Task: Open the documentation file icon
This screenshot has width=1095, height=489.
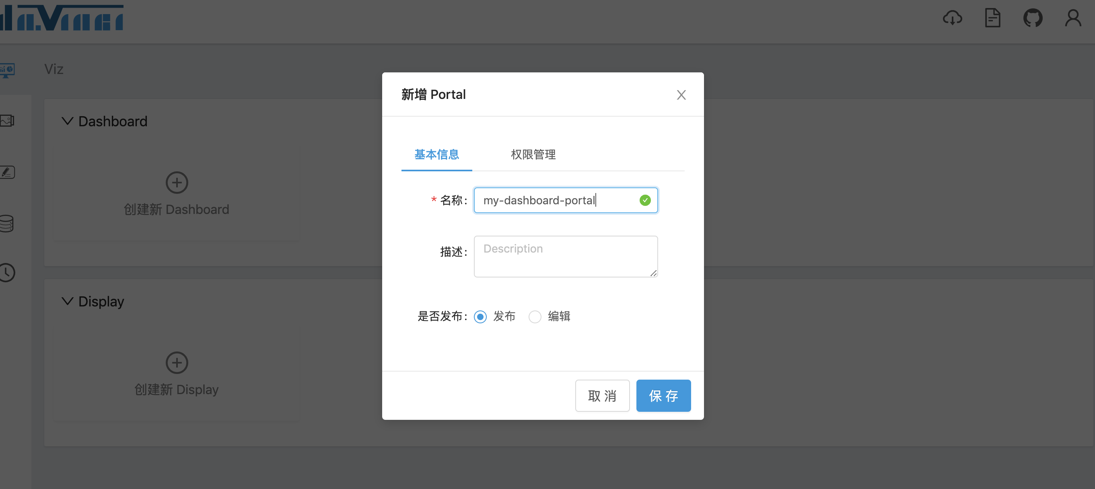Action: pos(992,18)
